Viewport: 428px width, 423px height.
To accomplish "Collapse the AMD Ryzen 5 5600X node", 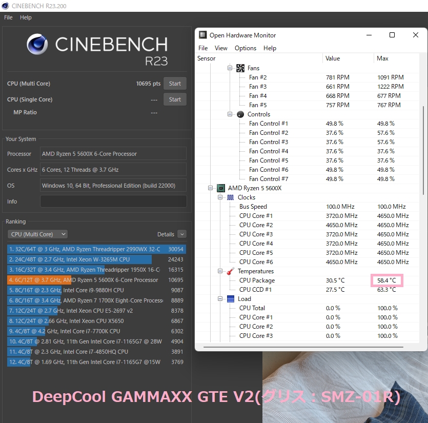I will (210, 188).
